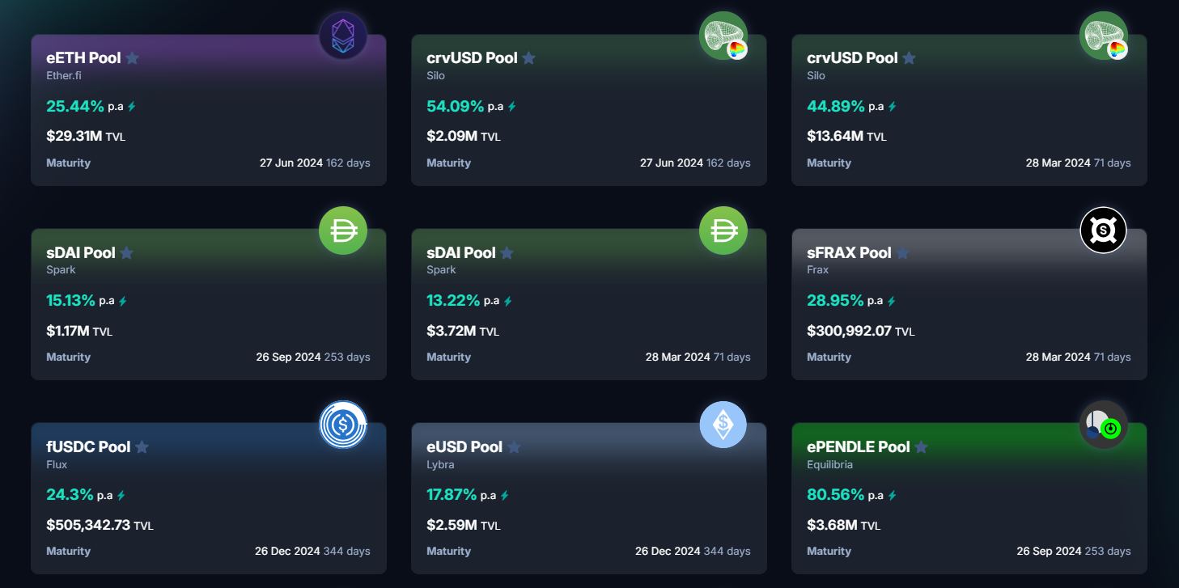This screenshot has height=588, width=1179.
Task: Click the ePENDLE pool token icon
Action: [x=1104, y=425]
